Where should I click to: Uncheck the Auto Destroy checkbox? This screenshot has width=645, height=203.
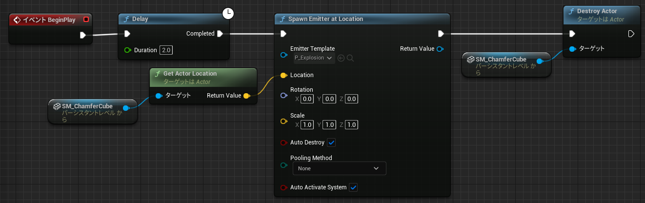(331, 142)
